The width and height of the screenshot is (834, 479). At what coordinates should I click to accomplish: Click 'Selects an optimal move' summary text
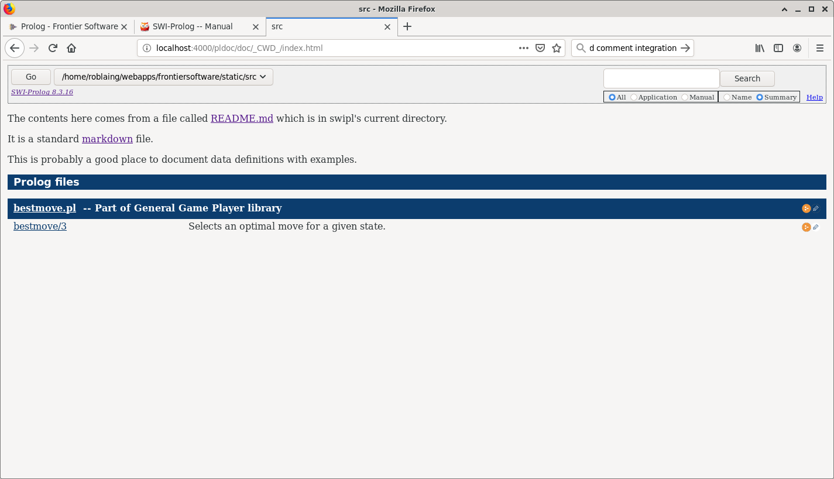pyautogui.click(x=287, y=226)
